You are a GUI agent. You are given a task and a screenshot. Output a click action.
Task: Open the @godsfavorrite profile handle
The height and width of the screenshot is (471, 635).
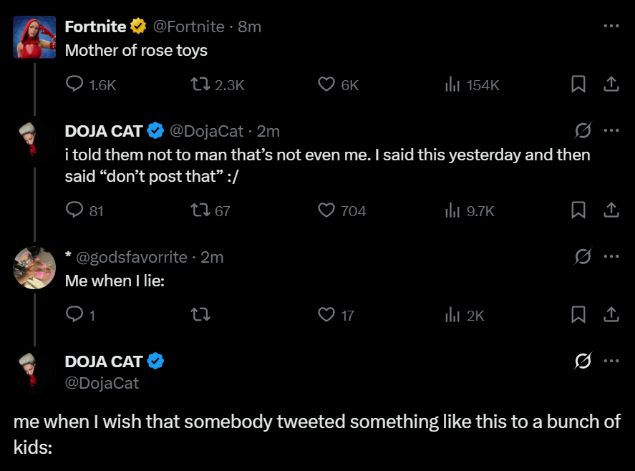[132, 257]
